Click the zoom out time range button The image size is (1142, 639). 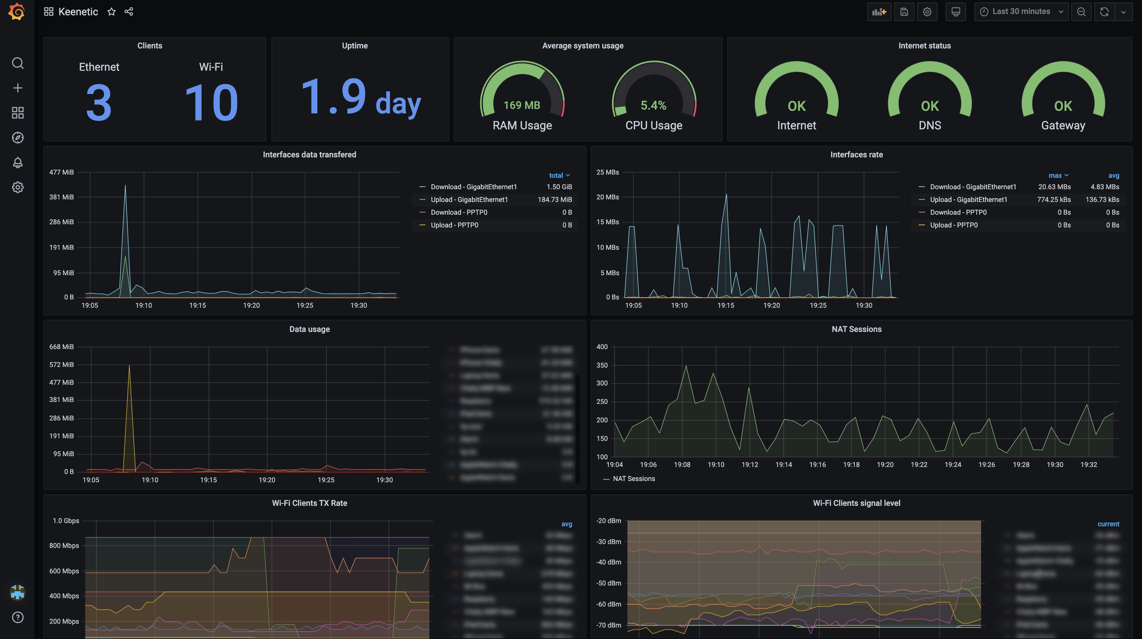coord(1081,12)
